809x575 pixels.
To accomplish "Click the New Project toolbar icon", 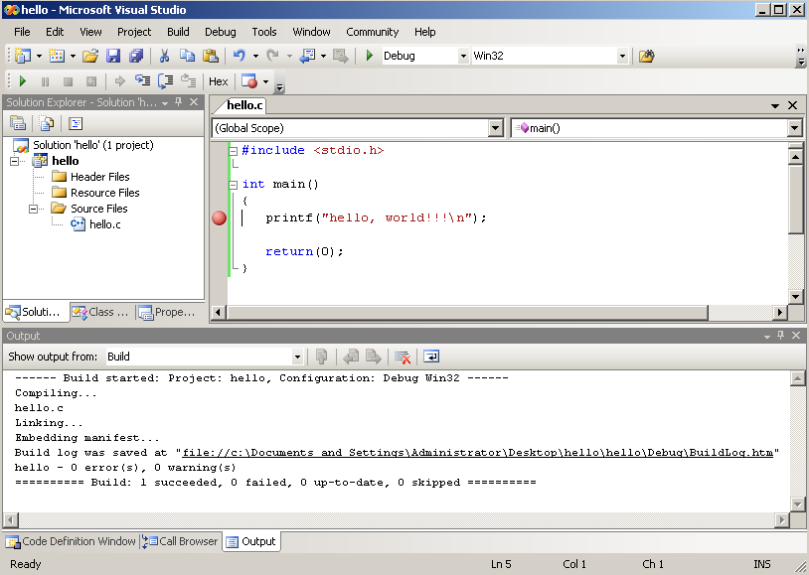I will 22,56.
